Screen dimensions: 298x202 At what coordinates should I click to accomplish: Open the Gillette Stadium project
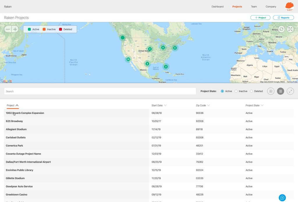(x=15, y=178)
